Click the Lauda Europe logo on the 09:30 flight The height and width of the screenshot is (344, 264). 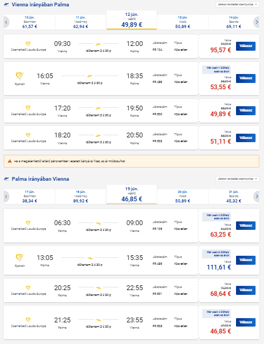click(29, 44)
